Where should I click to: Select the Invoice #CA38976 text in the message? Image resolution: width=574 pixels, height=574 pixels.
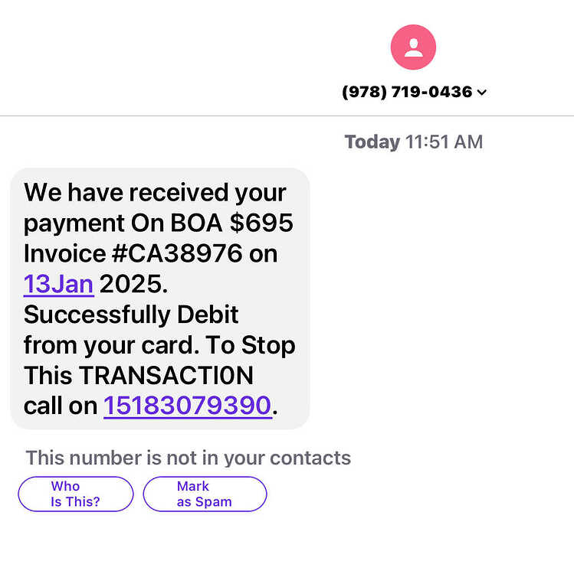tap(133, 253)
